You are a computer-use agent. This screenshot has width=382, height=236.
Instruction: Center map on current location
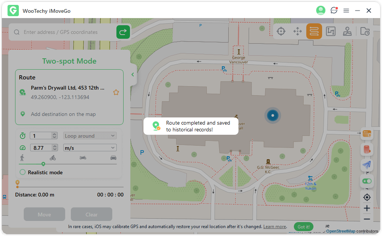tap(367, 197)
